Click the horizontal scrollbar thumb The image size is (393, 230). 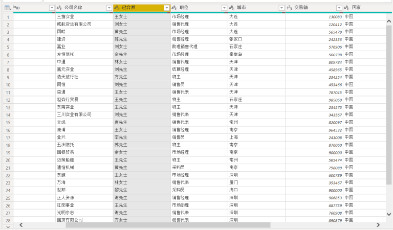tap(143, 224)
